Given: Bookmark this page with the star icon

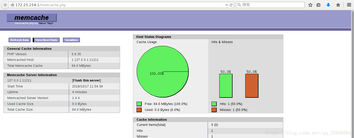Looking at the screenshot, I should point(310,5).
